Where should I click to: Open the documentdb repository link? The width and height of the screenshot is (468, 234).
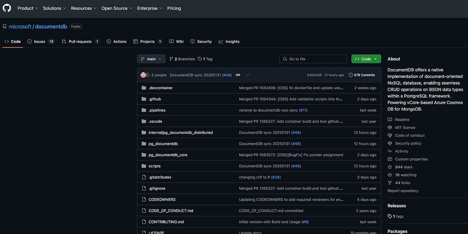pos(51,27)
